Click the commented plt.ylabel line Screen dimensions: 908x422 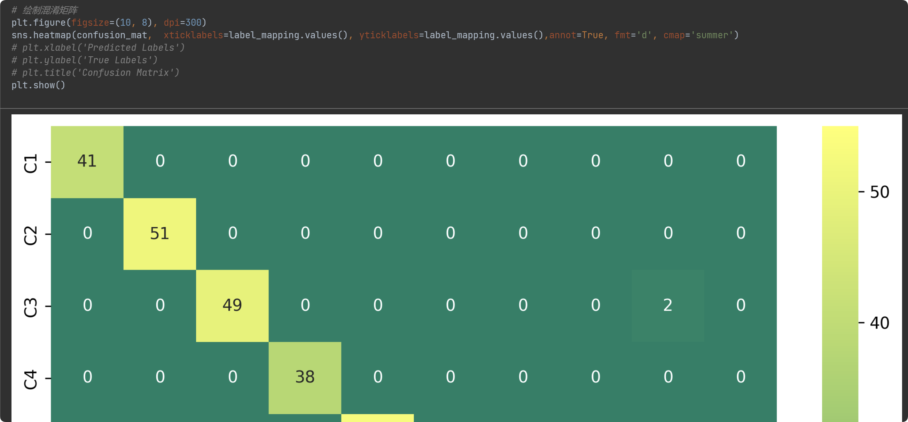(x=85, y=60)
